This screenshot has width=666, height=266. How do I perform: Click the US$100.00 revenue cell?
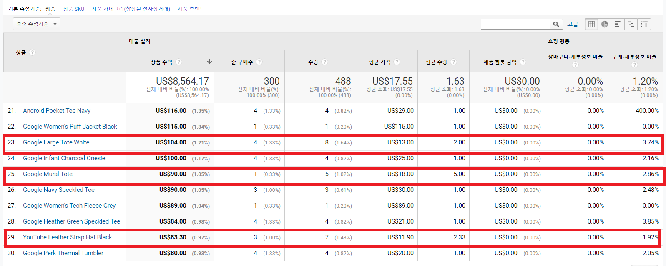171,158
